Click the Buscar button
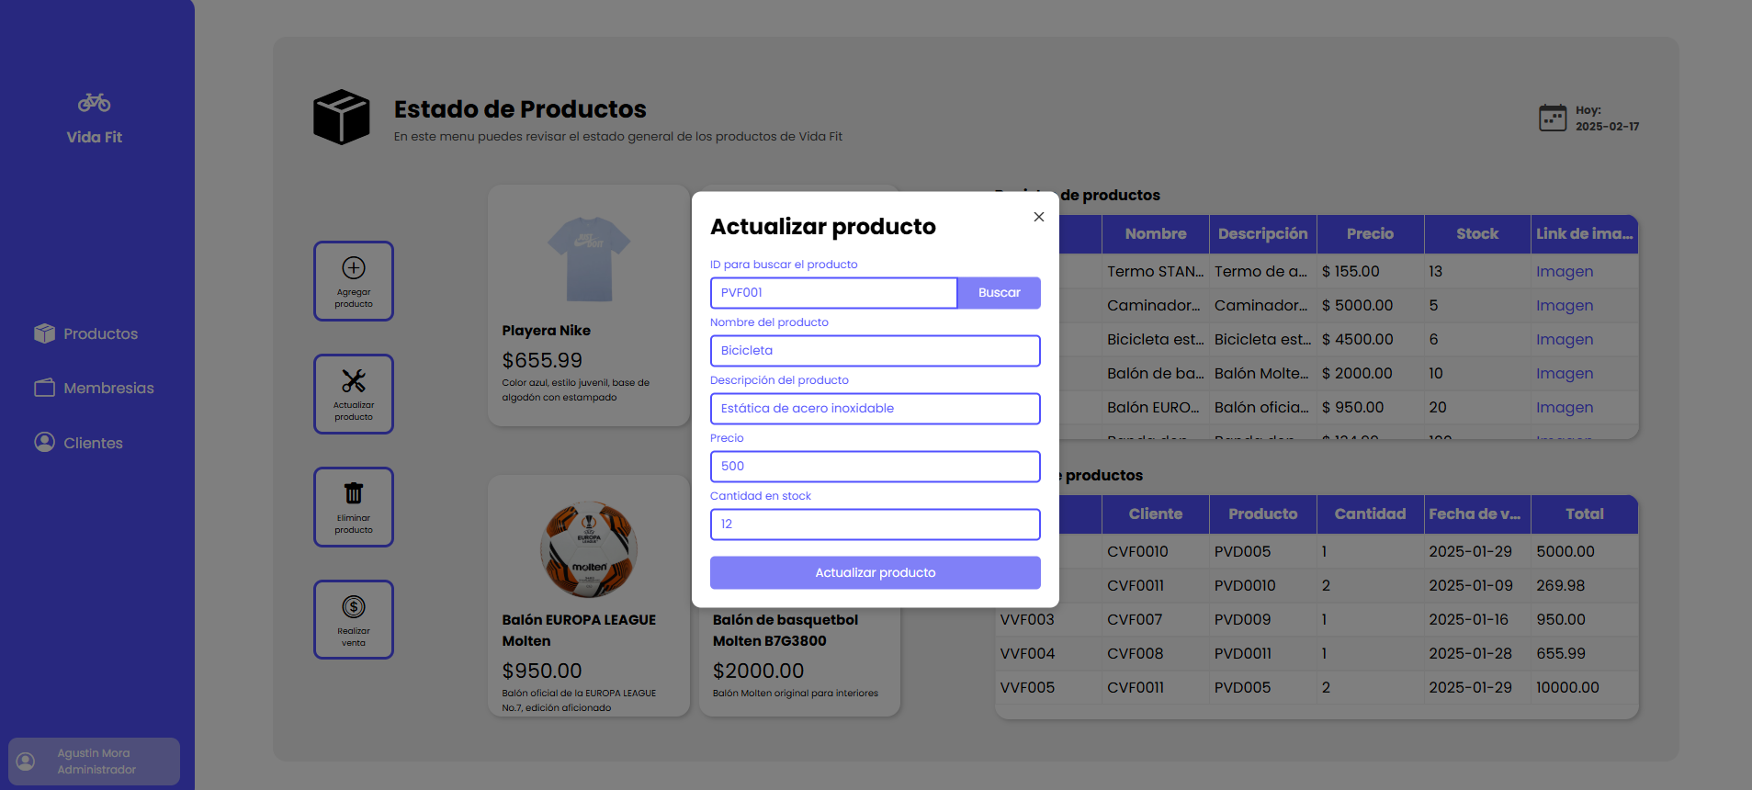Viewport: 1752px width, 790px height. click(x=1000, y=293)
